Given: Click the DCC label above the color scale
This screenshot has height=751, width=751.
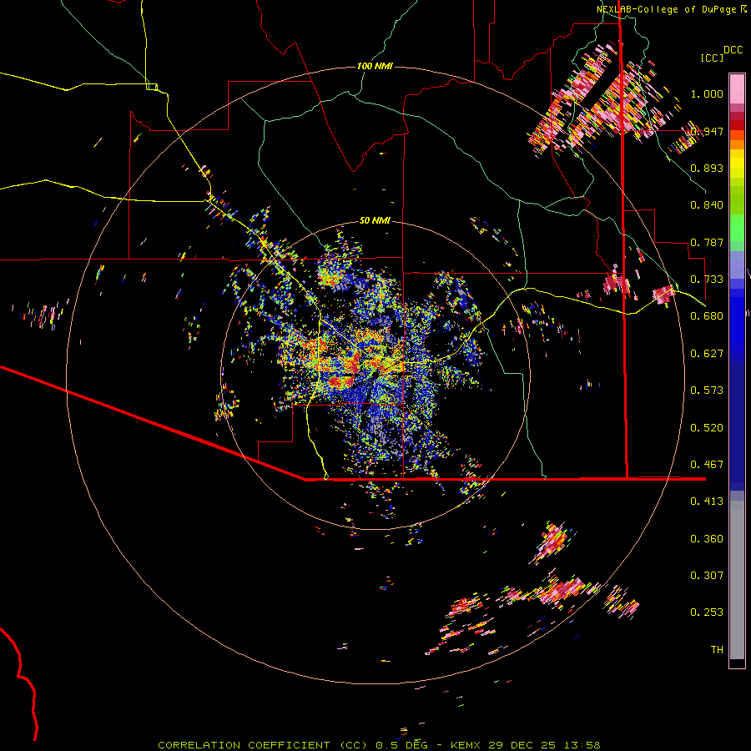Looking at the screenshot, I should [x=733, y=50].
